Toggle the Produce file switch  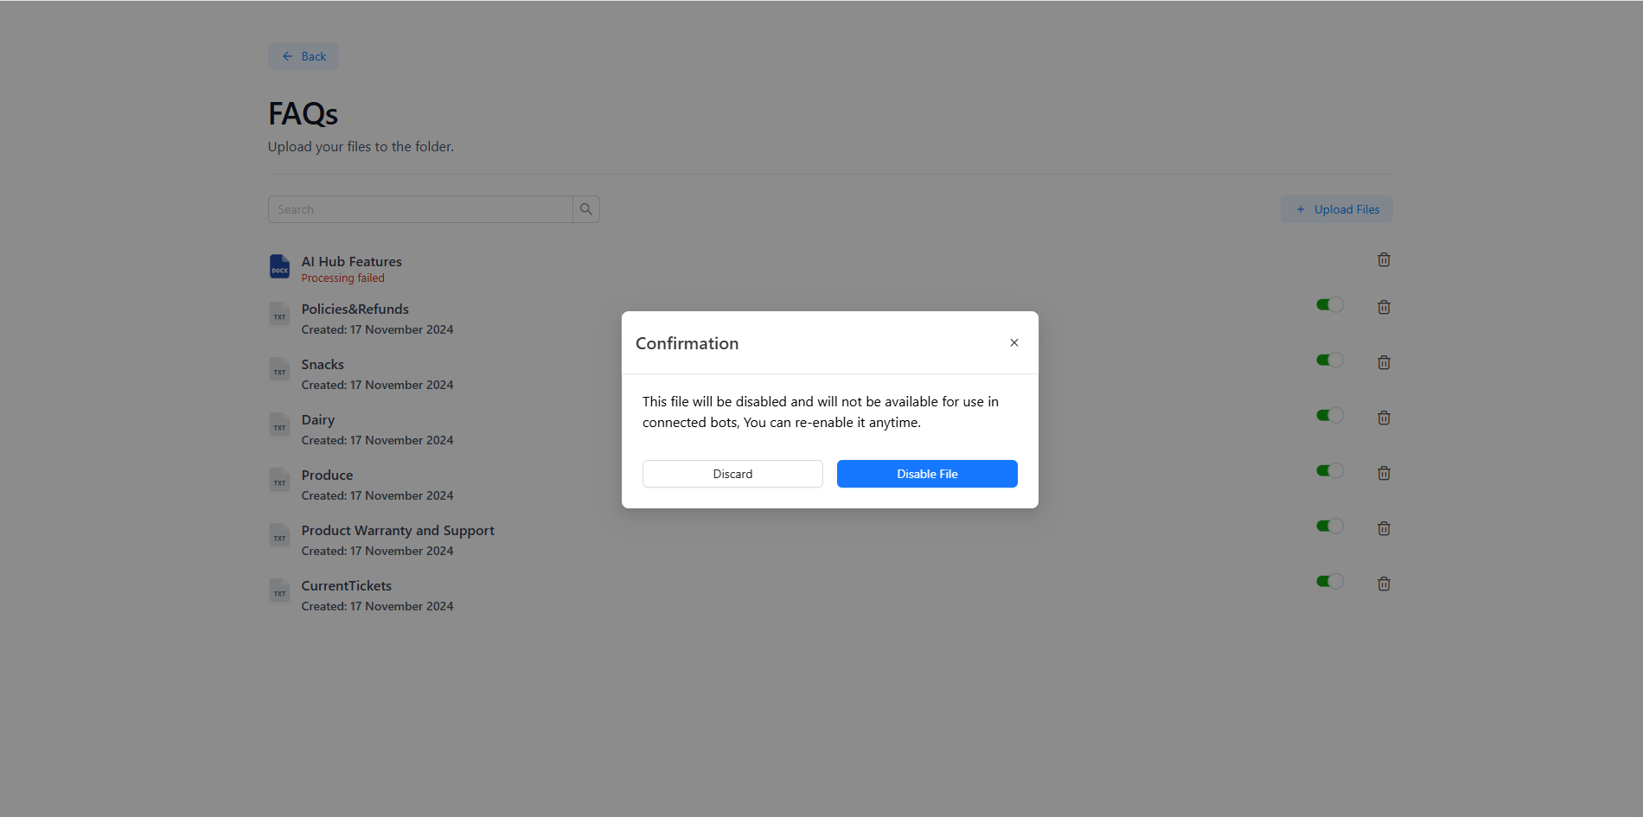[1330, 470]
